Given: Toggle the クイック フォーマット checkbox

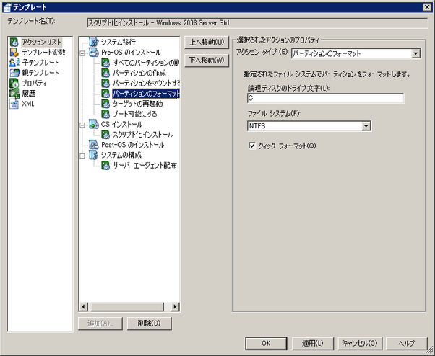Looking at the screenshot, I should tap(252, 146).
